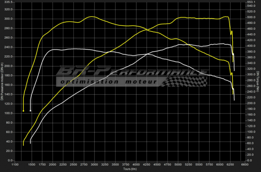
Task: Select the 400.0 label on the right torque axis
Action: click(x=252, y=46)
